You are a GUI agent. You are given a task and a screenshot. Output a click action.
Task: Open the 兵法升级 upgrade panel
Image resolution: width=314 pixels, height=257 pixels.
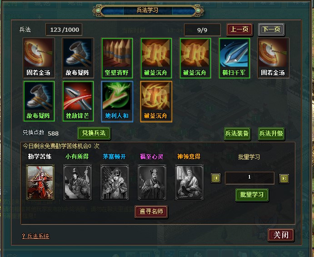[271, 133]
